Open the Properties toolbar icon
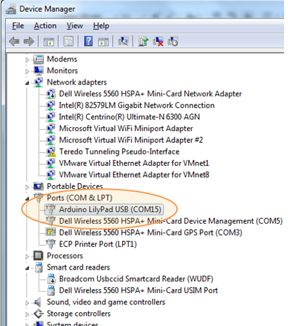 click(68, 41)
